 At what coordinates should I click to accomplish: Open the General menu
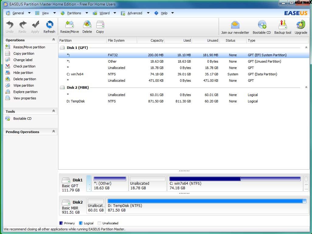tap(18, 13)
